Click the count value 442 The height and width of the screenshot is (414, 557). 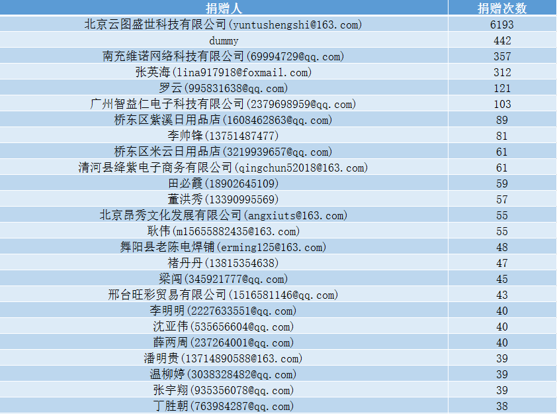pyautogui.click(x=502, y=40)
